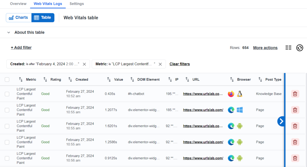The width and height of the screenshot is (307, 167).
Task: Delete the row with value 1.2077s
Action: click(x=295, y=110)
